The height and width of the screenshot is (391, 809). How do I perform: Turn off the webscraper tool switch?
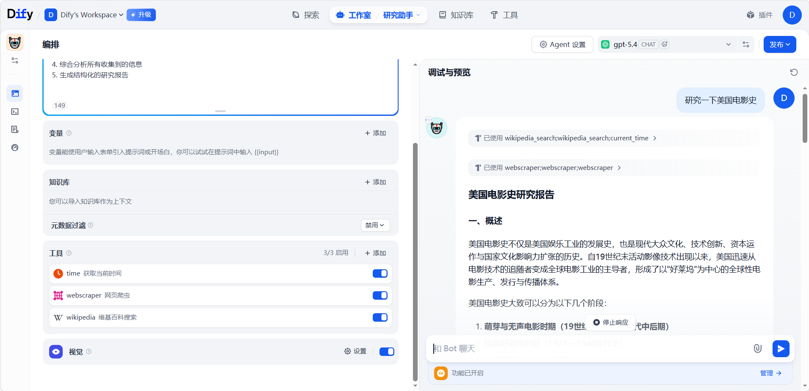point(380,295)
